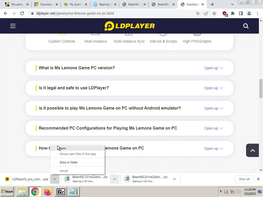Open 7-Zip from the taskbar
The width and height of the screenshot is (263, 197).
(61, 192)
